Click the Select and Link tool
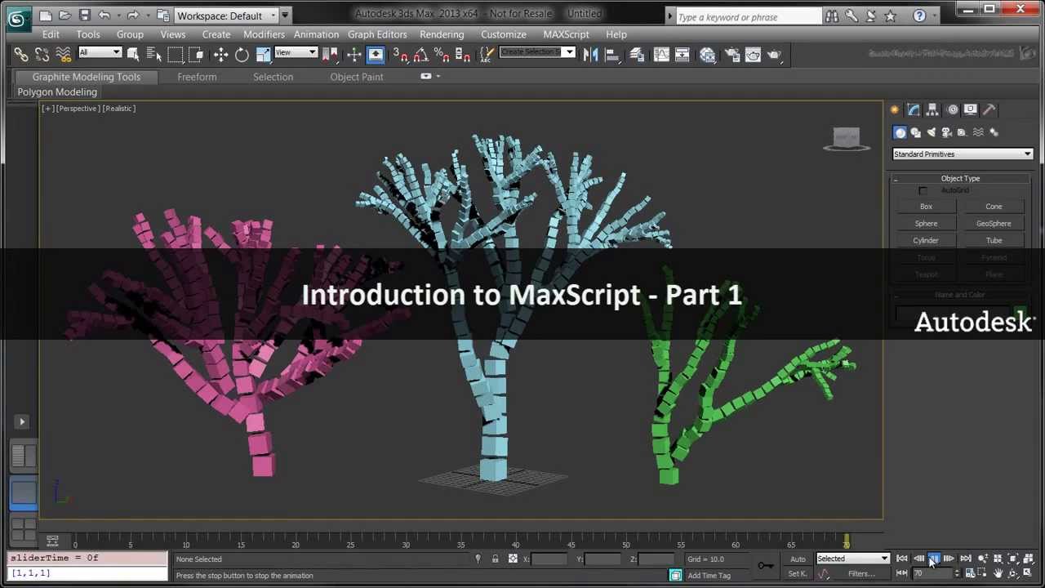The image size is (1045, 588). pos(21,55)
